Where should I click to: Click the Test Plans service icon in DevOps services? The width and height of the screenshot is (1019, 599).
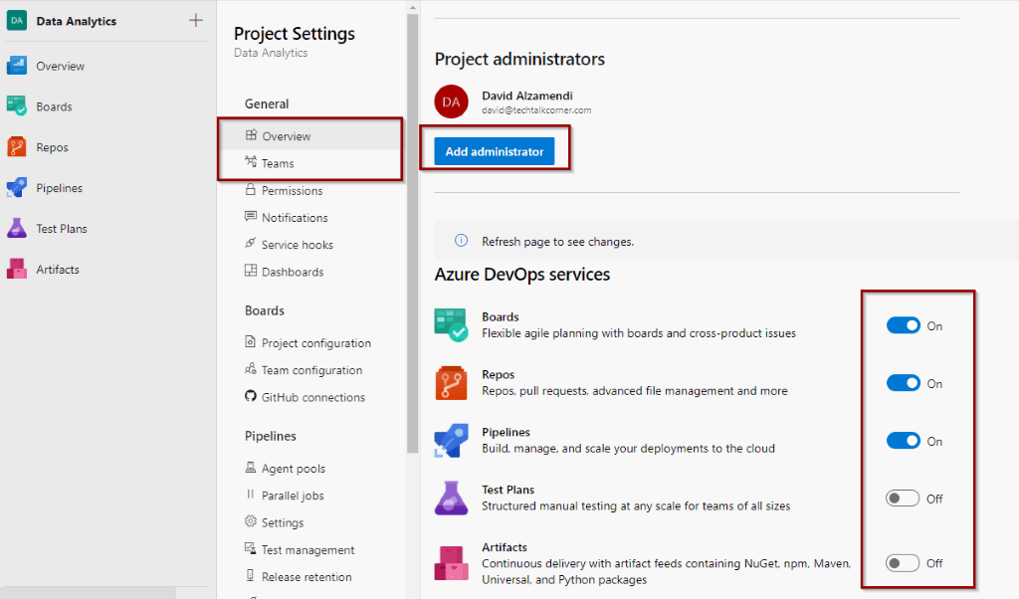click(x=451, y=499)
